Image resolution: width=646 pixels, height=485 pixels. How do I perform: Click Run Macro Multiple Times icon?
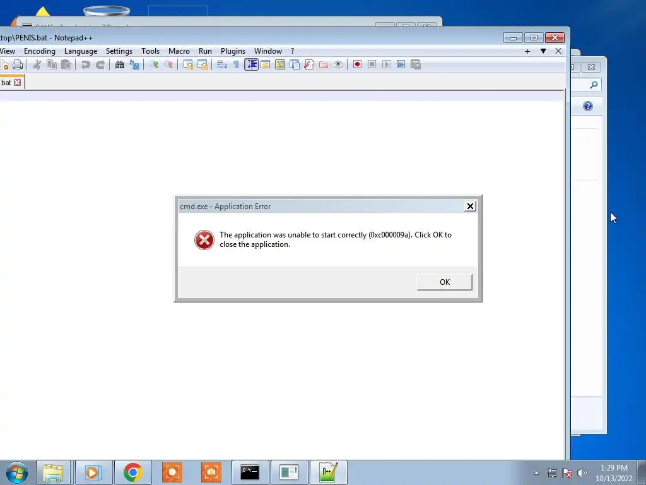[401, 65]
